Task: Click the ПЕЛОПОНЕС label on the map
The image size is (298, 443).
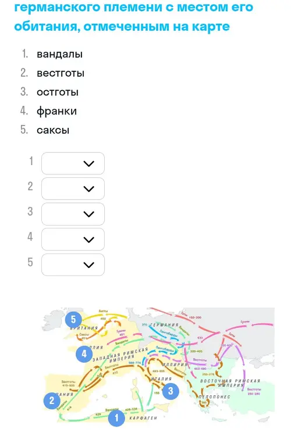Action: (214, 397)
